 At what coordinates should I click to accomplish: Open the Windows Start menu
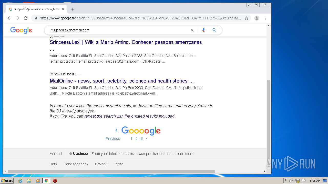[7, 181]
